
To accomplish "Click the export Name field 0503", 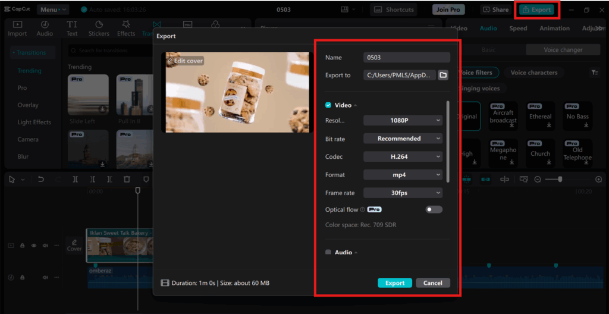I will (407, 58).
